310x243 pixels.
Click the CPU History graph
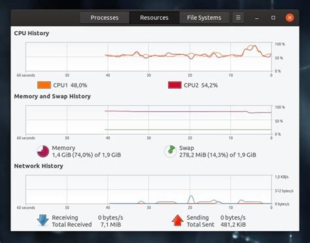[148, 57]
